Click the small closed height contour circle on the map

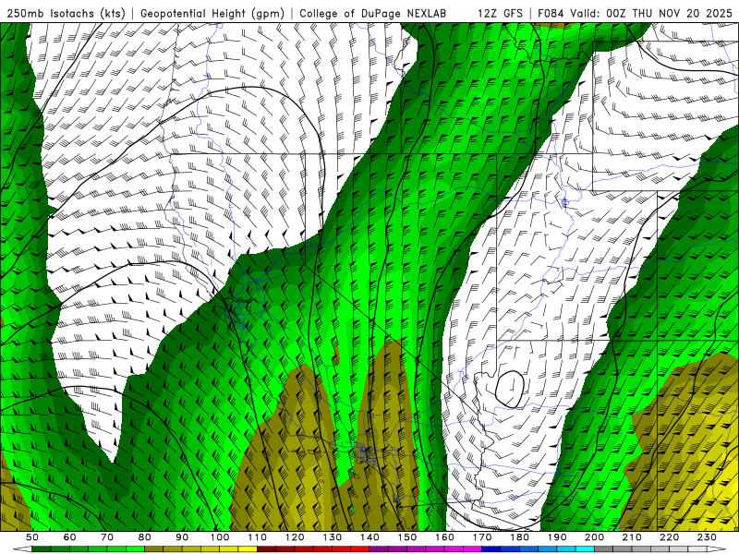[510, 388]
